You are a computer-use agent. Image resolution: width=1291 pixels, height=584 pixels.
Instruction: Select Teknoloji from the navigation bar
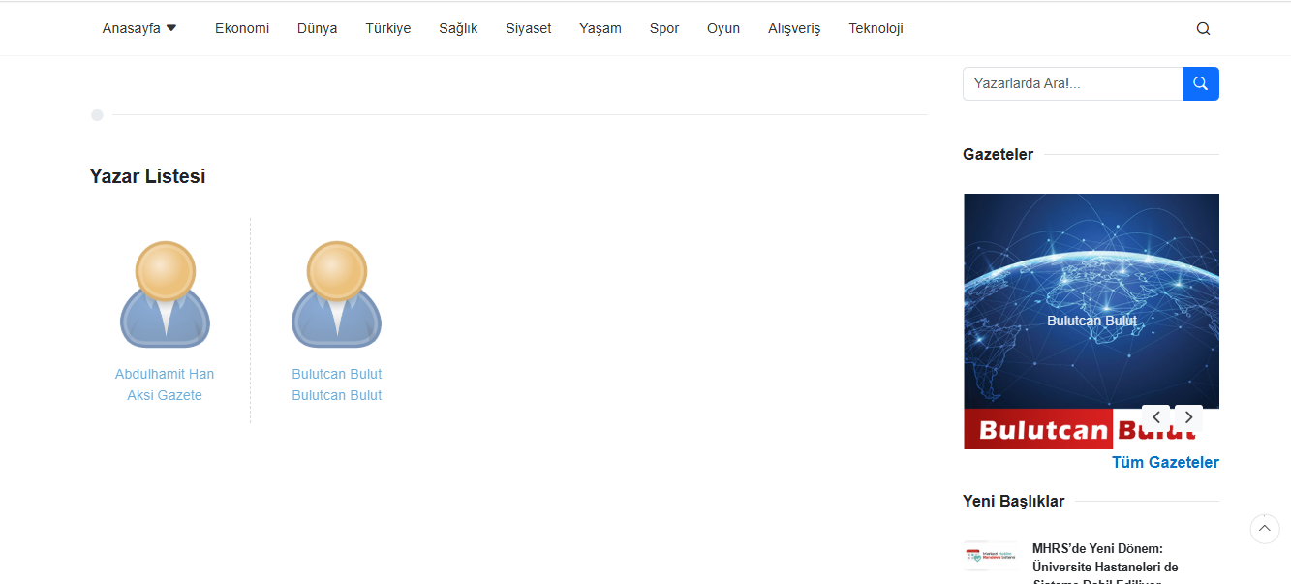point(876,28)
